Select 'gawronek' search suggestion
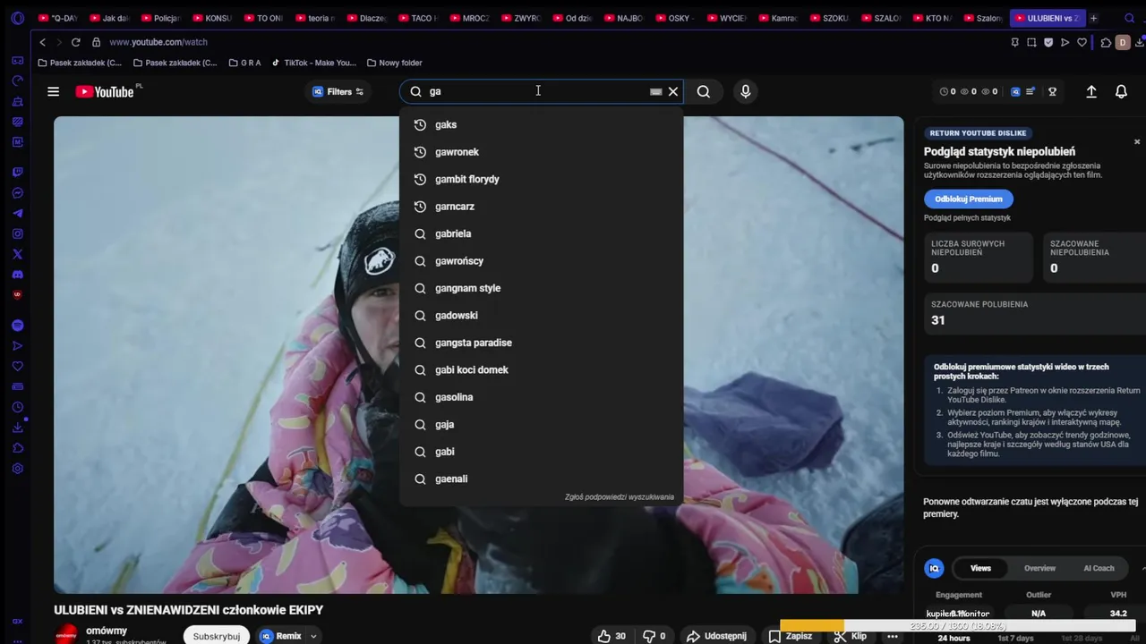This screenshot has width=1146, height=644. click(541, 152)
